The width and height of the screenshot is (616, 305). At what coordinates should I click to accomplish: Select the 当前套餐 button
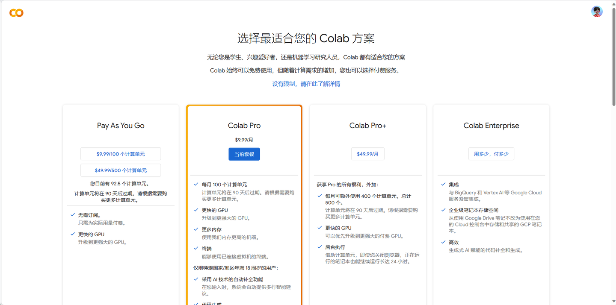pos(244,154)
